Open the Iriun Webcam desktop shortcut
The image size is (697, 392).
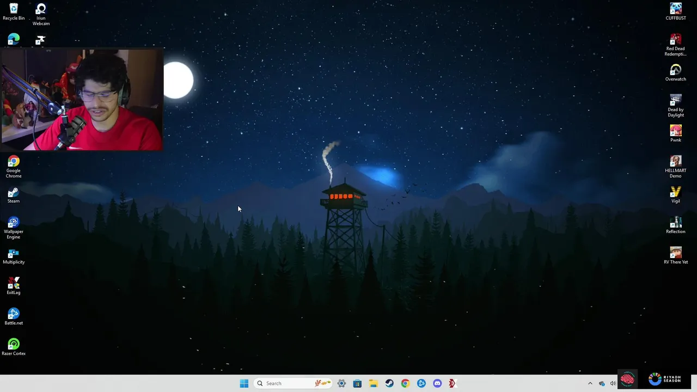coord(41,15)
